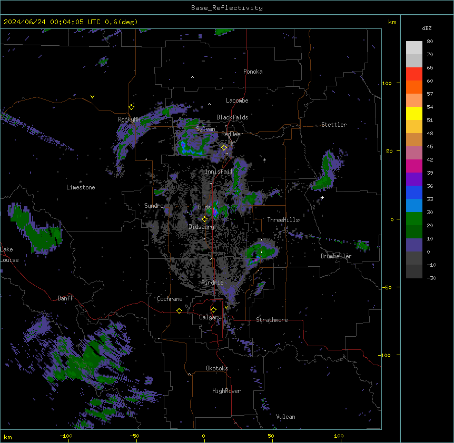Click the 100 tick on right vertical axis

click(x=387, y=83)
